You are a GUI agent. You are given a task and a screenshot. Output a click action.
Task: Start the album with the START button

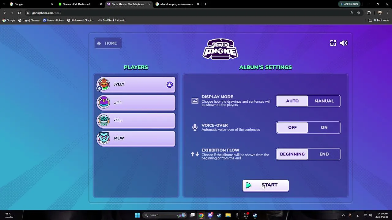click(x=266, y=185)
